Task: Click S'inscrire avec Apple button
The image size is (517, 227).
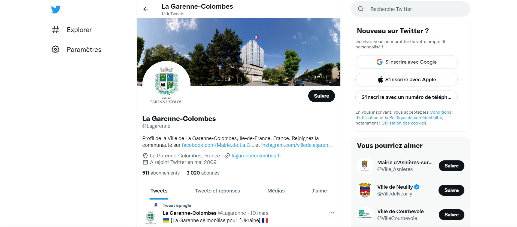Action: point(406,80)
